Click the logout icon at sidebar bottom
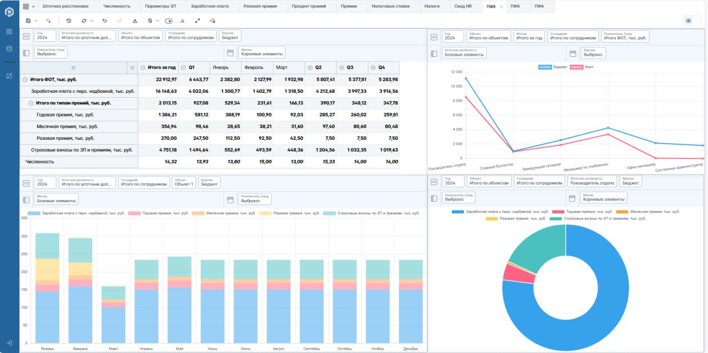The height and width of the screenshot is (353, 708). pyautogui.click(x=9, y=343)
